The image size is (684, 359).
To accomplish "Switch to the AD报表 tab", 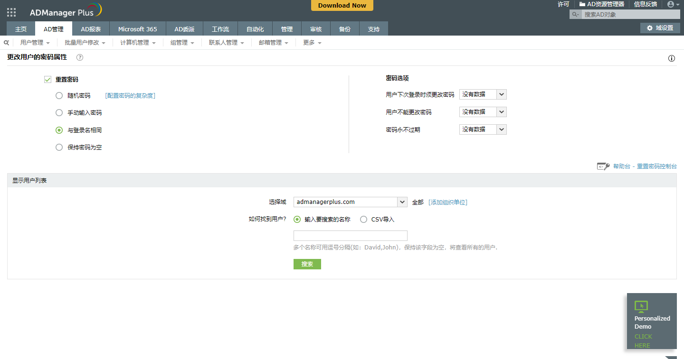I will pos(91,29).
